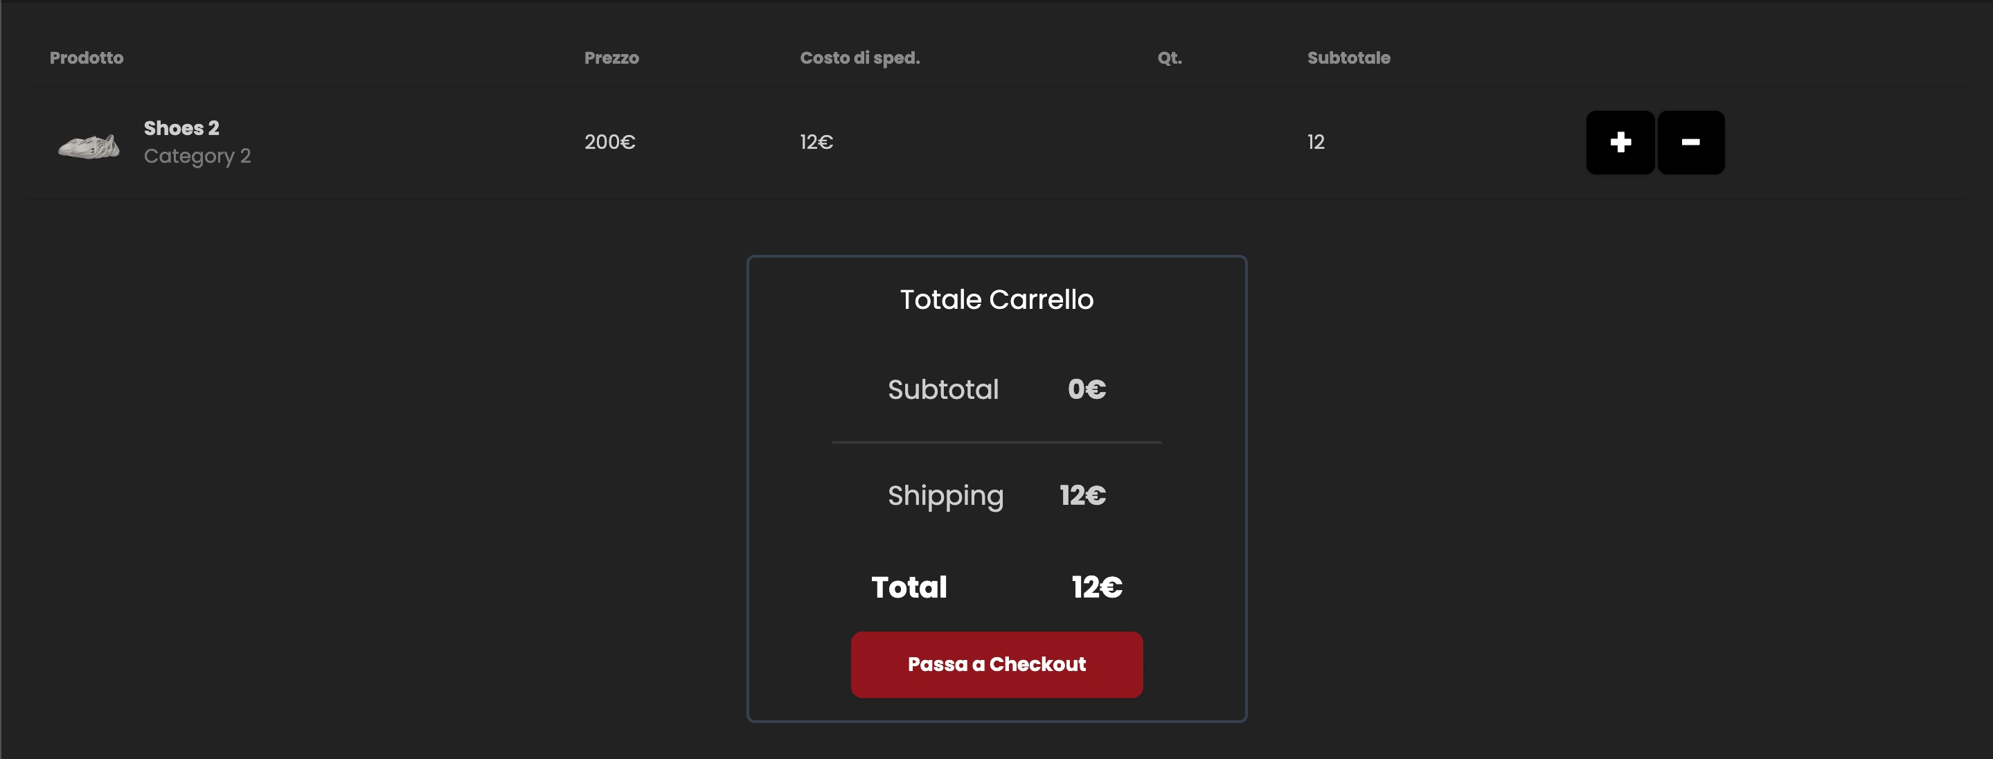Viewport: 1993px width, 759px height.
Task: Click the bold Total label
Action: (909, 587)
